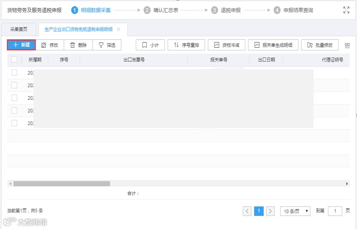Check the second data row checkbox
Image resolution: width=357 pixels, height=229 pixels.
[x=14, y=85]
